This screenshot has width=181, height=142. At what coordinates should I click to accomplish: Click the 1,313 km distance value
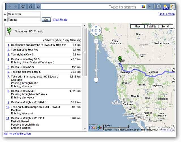(x=75, y=77)
